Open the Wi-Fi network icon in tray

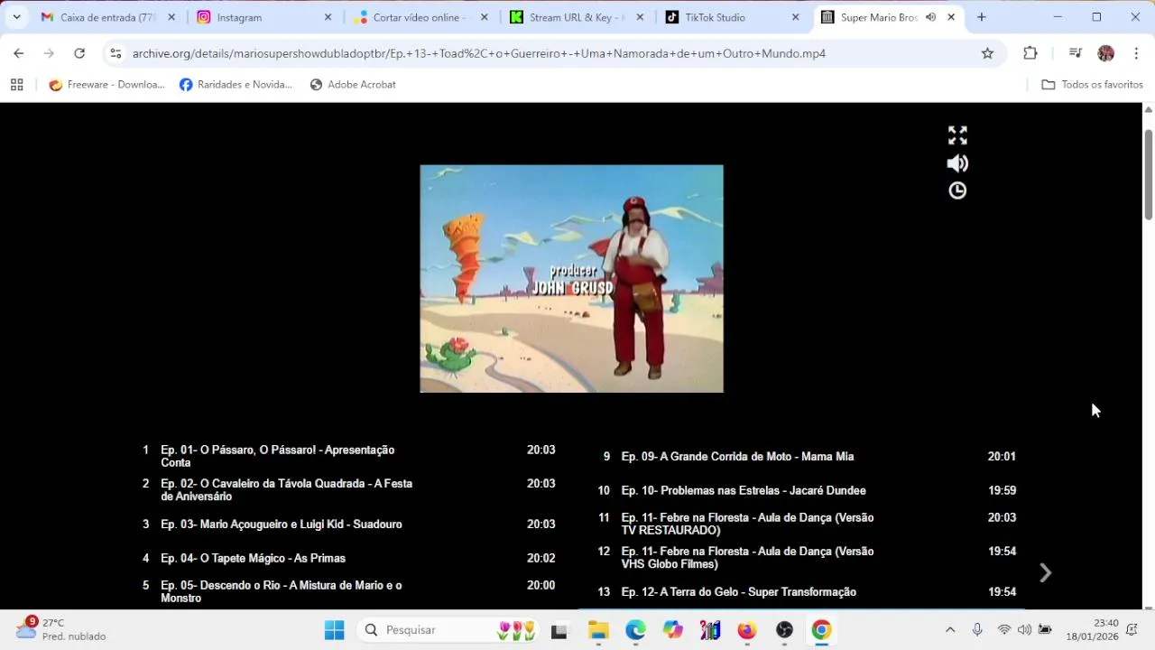coord(1004,630)
